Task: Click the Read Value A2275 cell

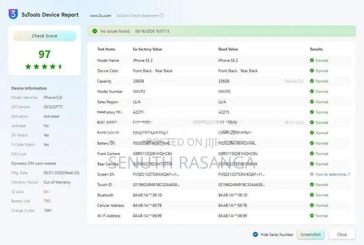Action: coord(223,112)
